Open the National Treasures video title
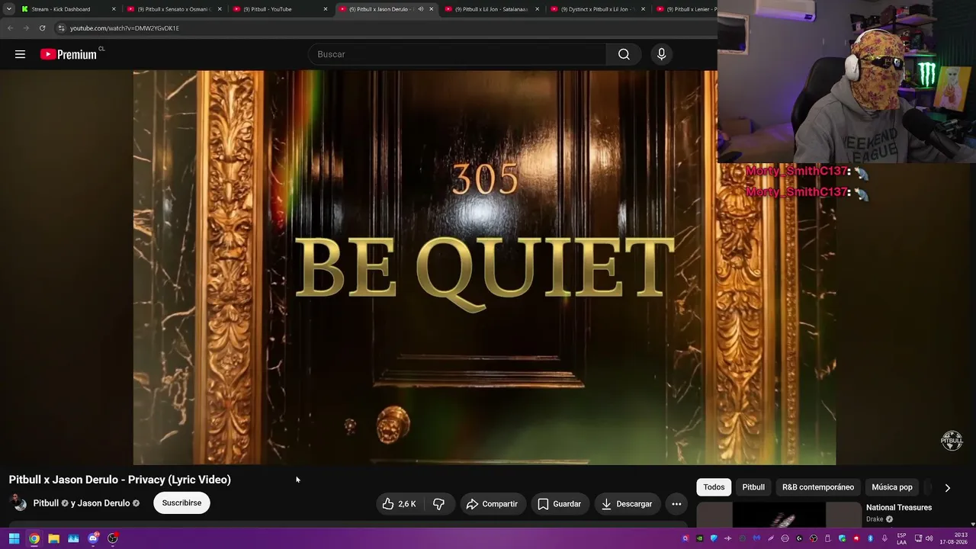The width and height of the screenshot is (976, 549). 899,508
